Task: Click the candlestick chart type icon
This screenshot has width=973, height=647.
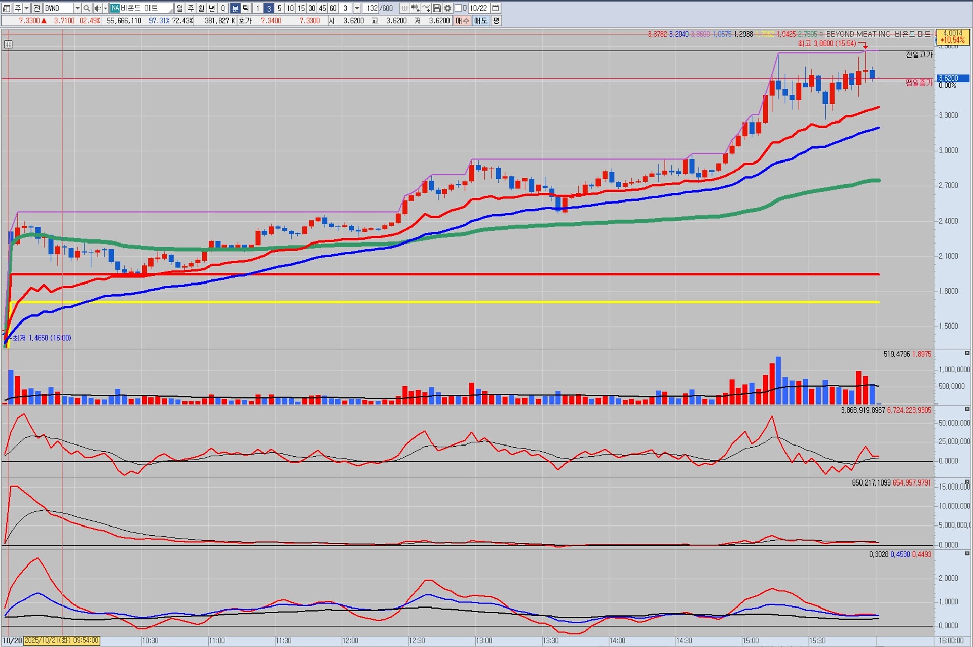Action: click(x=416, y=8)
